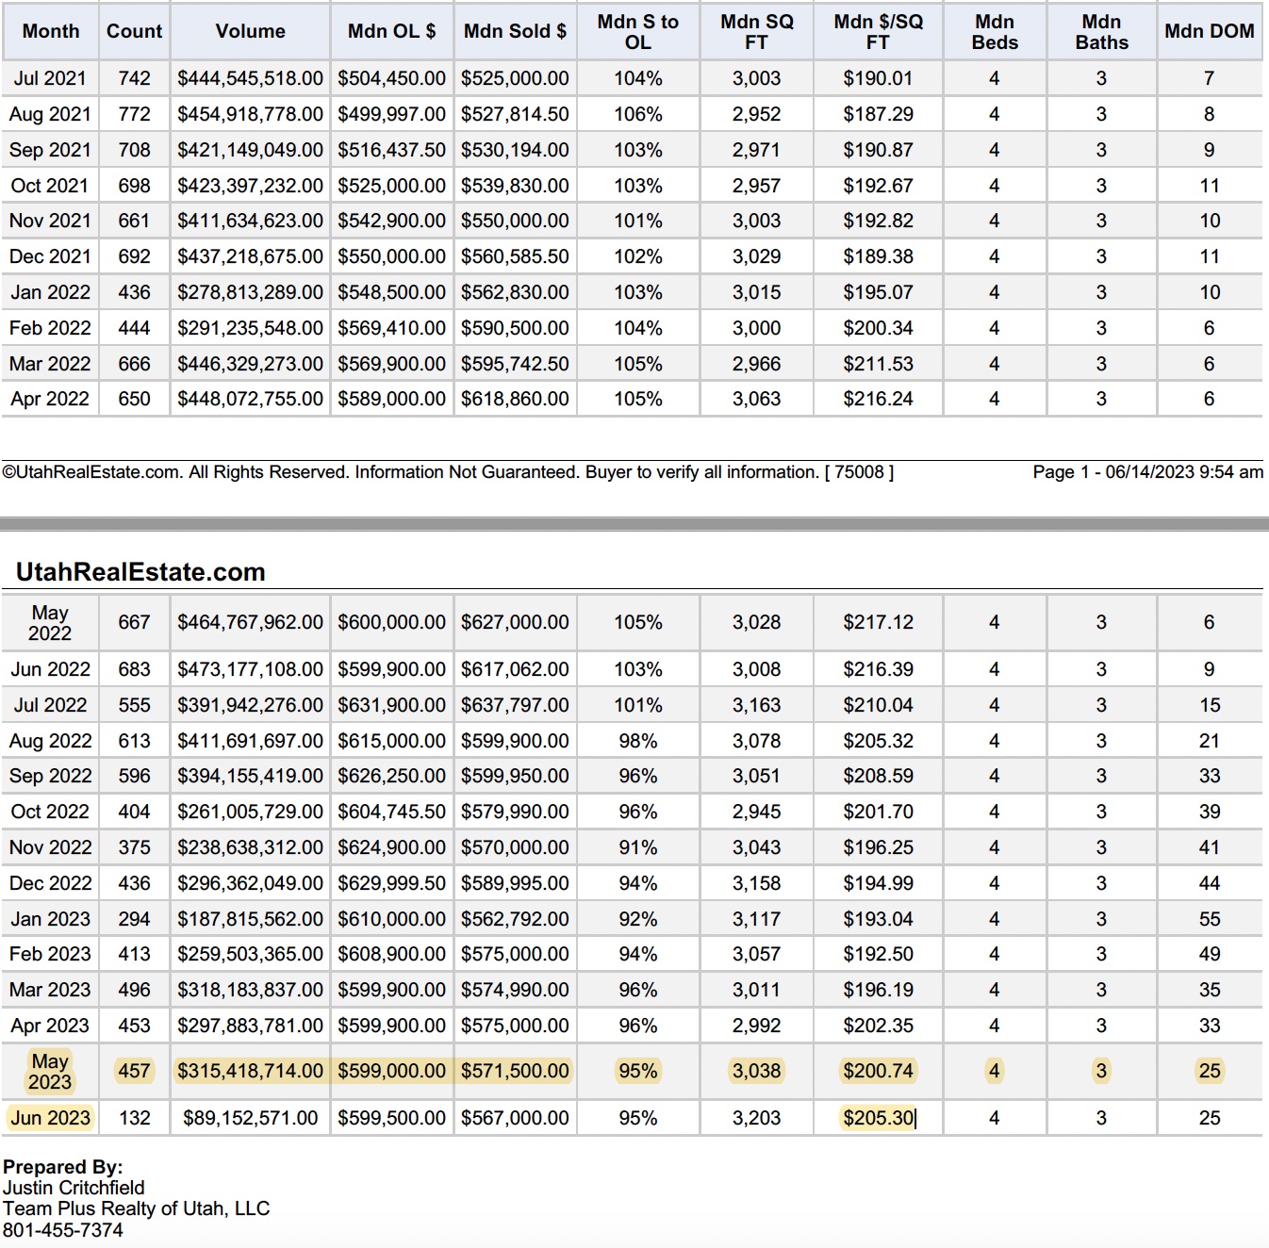Select the highlighted May 2023 cell
This screenshot has width=1269, height=1248.
[50, 1072]
